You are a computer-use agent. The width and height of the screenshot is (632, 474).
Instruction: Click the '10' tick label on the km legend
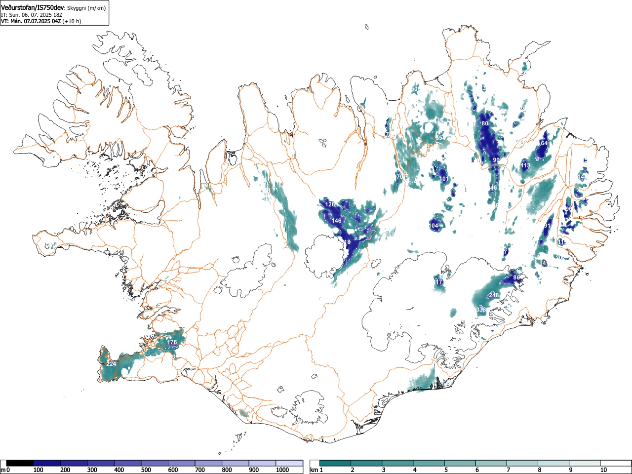(603, 470)
